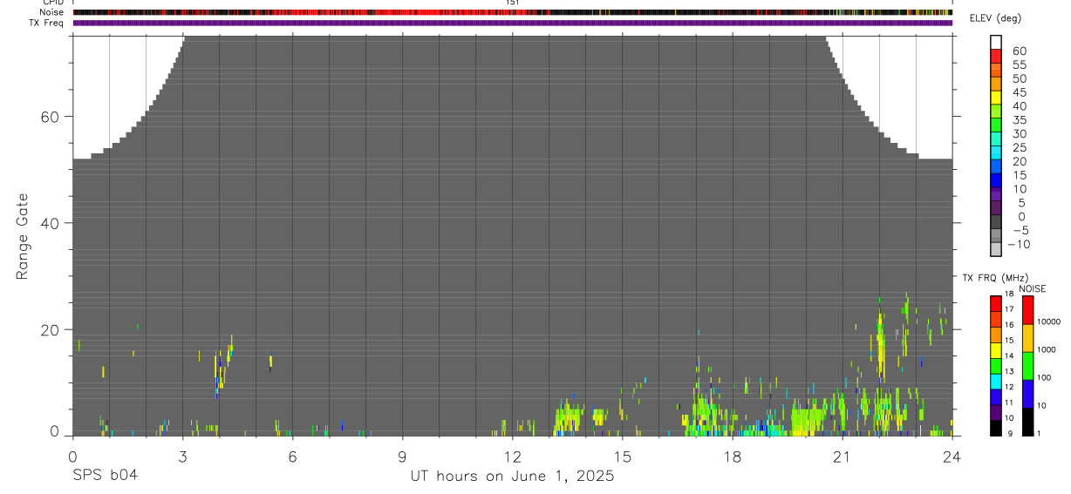Click the purple TX Freq strip above the plot
The image size is (1071, 494).
(513, 23)
